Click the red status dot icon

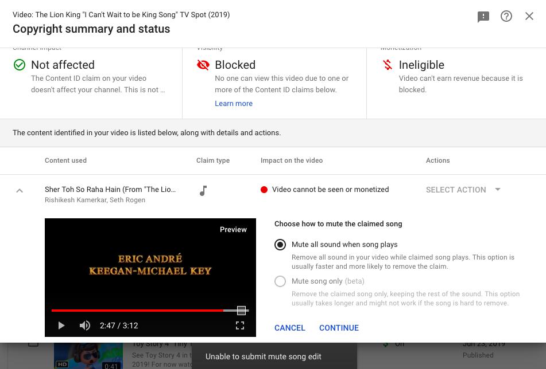(x=264, y=190)
